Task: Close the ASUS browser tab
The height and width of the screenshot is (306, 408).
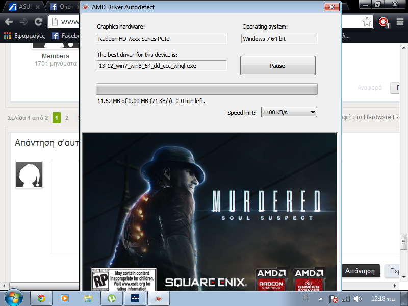Action: tap(38, 7)
